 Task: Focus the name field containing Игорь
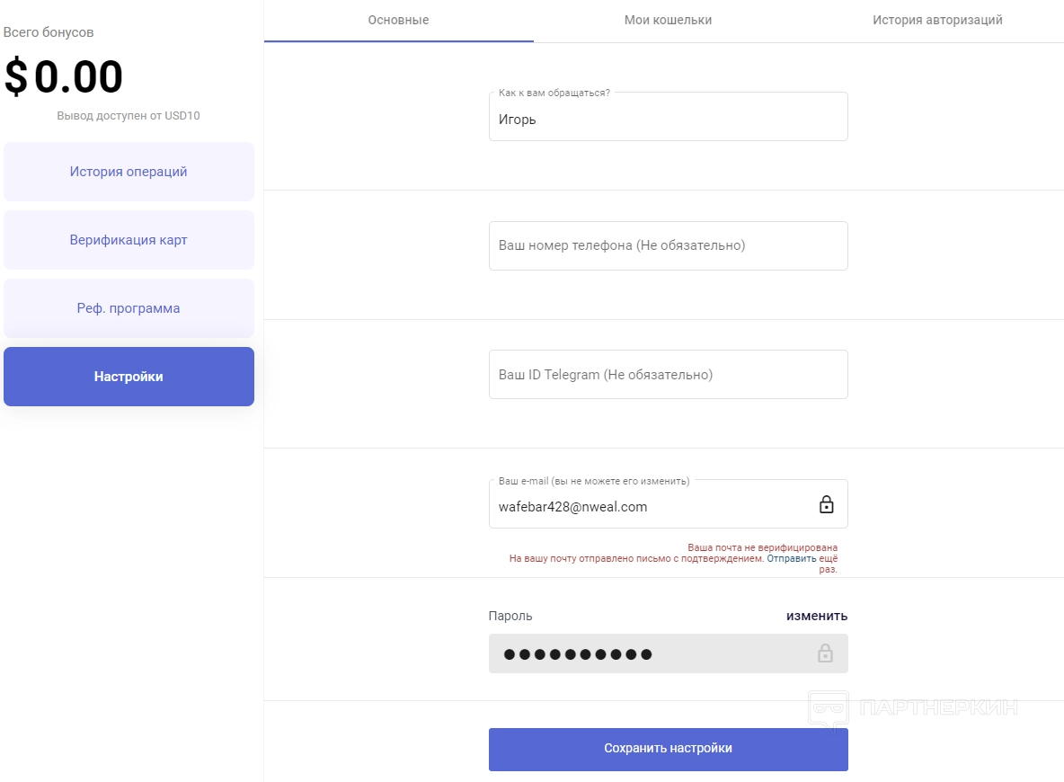668,120
